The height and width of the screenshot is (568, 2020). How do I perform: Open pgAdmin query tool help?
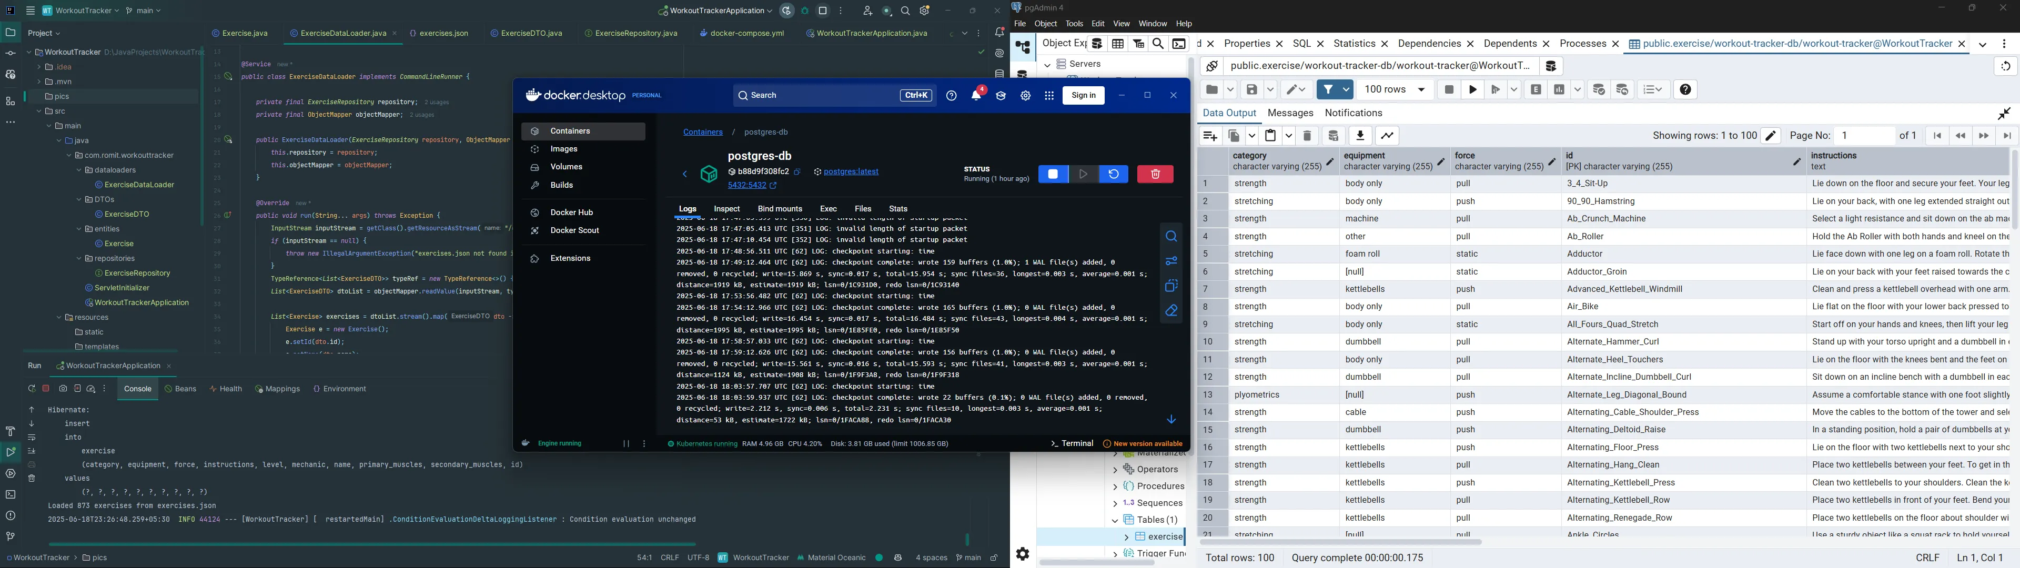click(x=1685, y=89)
